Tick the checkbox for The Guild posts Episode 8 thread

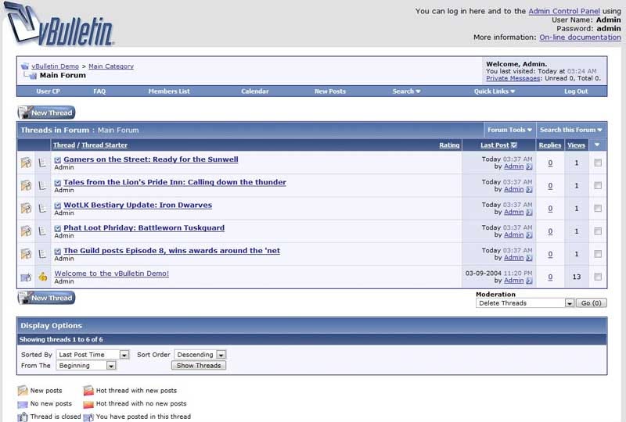(598, 254)
